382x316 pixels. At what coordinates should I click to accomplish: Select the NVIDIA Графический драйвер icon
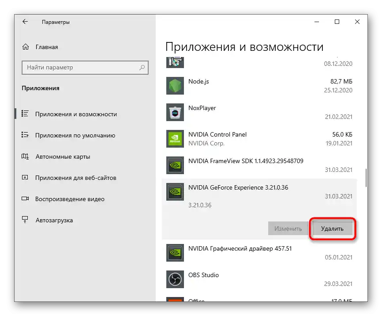coord(175,253)
